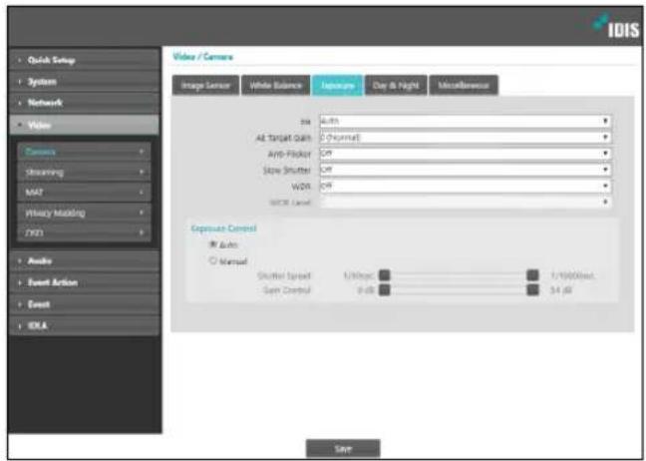Expand the Event Action section
This screenshot has width=646, height=461.
84,282
